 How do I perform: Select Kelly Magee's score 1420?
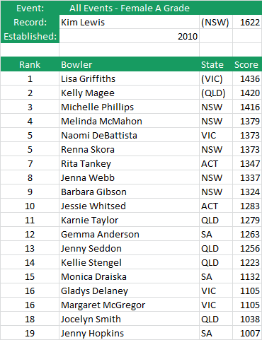click(247, 93)
